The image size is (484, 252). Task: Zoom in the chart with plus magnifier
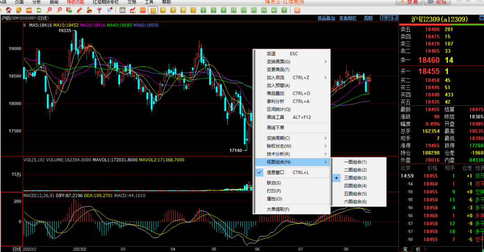[49, 10]
